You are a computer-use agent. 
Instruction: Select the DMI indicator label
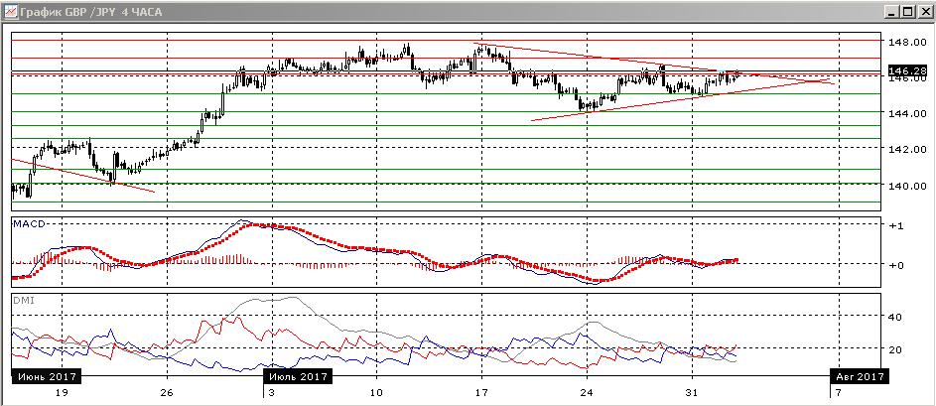coord(24,301)
